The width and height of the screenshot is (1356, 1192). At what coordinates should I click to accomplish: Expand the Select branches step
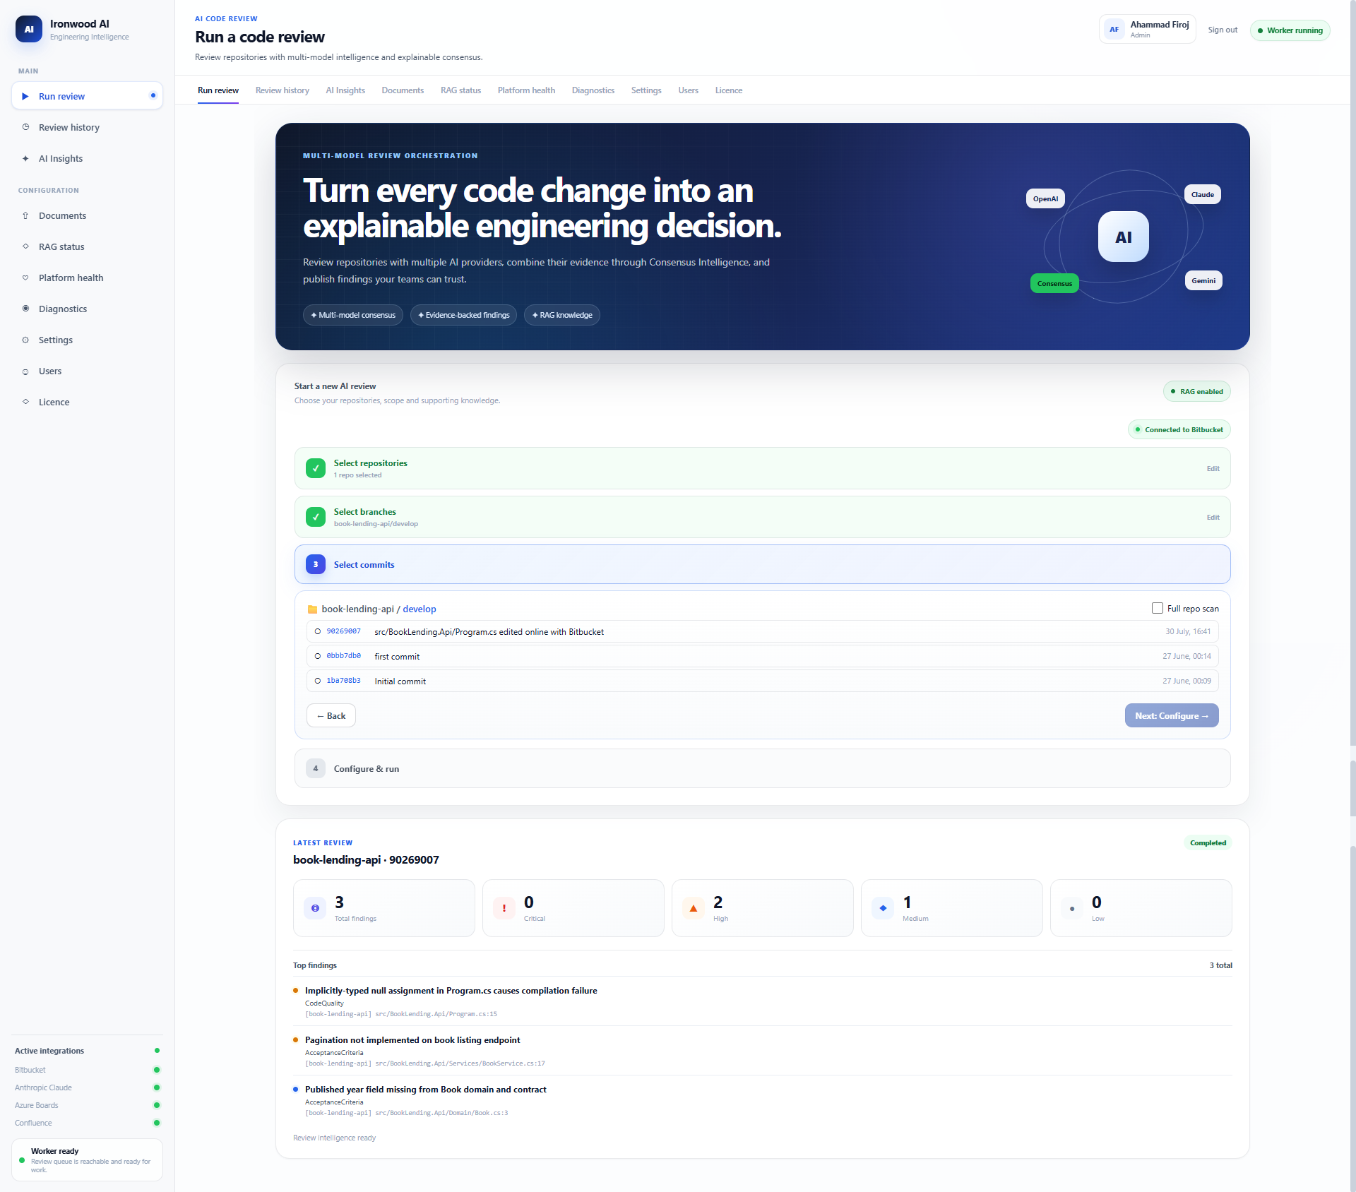(762, 517)
